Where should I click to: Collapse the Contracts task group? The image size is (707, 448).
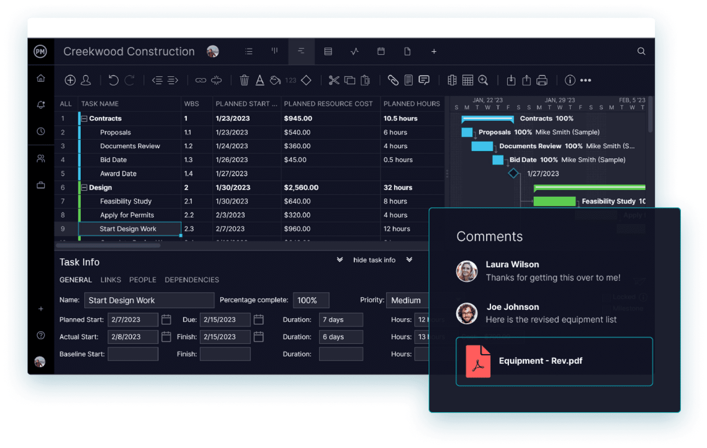(x=84, y=118)
